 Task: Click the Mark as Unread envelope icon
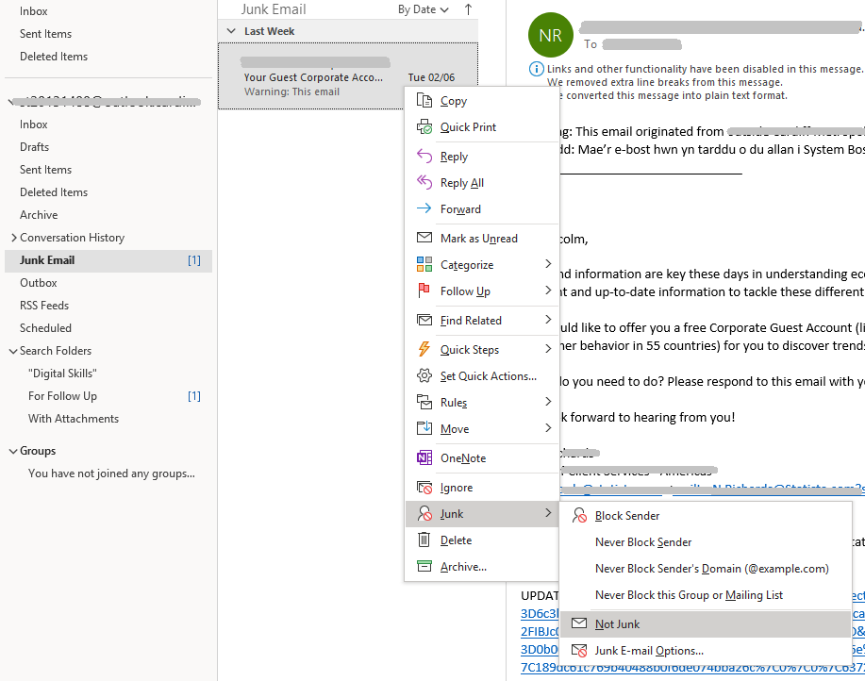pyautogui.click(x=424, y=238)
